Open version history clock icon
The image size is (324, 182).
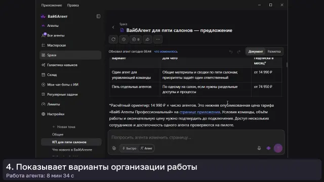(124, 39)
